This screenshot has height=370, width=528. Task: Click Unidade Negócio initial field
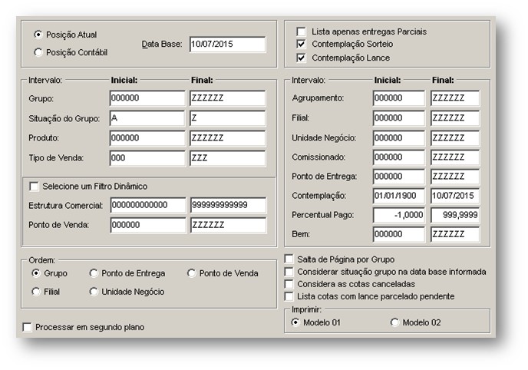click(399, 138)
